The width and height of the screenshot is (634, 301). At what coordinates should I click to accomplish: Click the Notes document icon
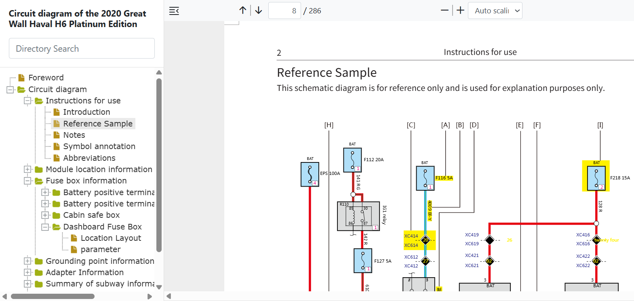pos(57,135)
